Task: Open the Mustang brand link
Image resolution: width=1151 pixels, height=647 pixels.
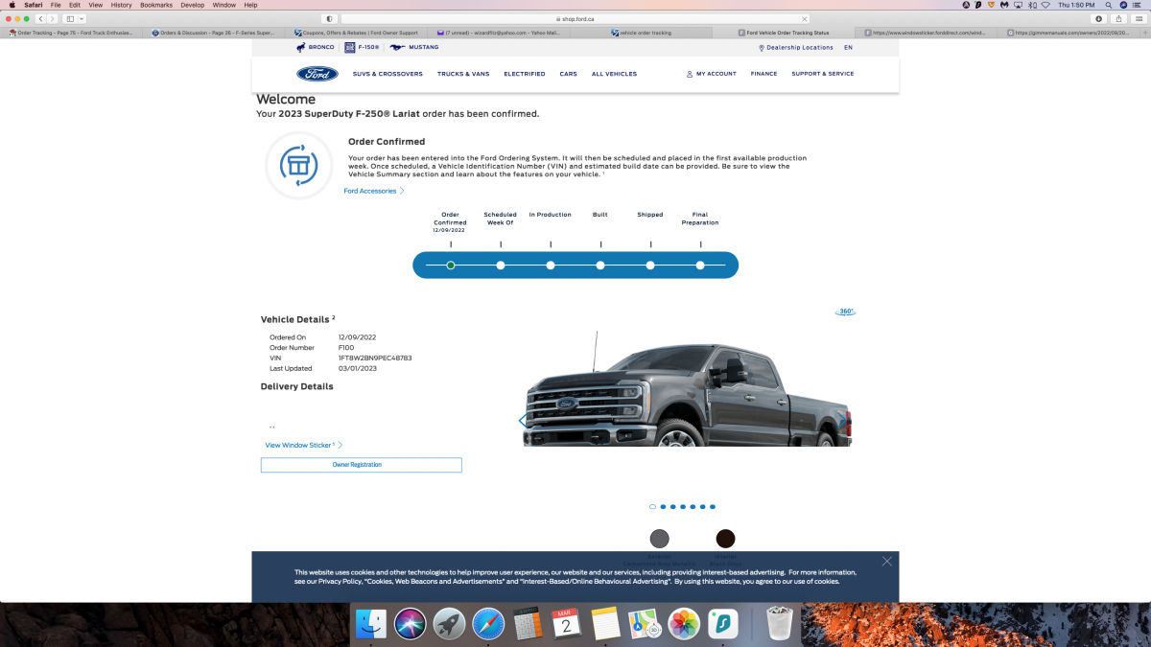Action: tap(414, 47)
